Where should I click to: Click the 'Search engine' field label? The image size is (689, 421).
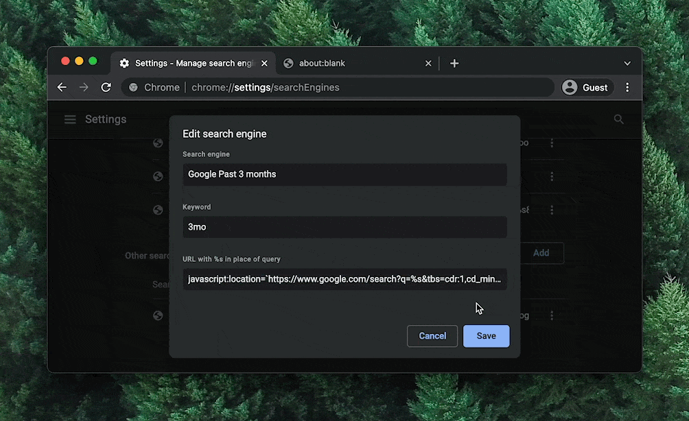[x=206, y=154]
